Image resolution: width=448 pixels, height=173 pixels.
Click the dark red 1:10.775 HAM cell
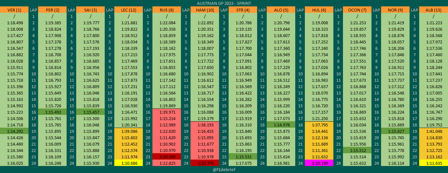click(x=205, y=163)
